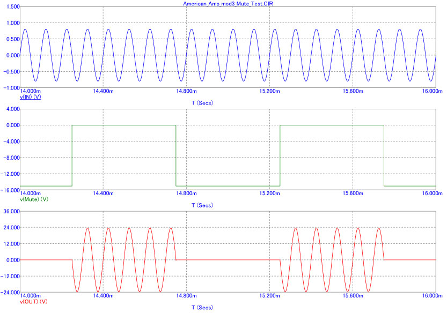This screenshot has height=313, width=447.
Task: Click the 4.000 value on v(Mute) axis
Action: point(13,109)
